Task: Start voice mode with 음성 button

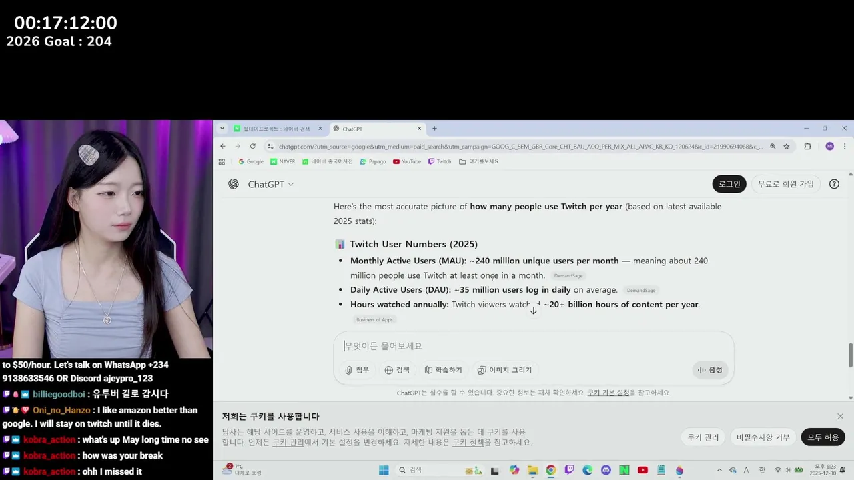Action: point(710,370)
